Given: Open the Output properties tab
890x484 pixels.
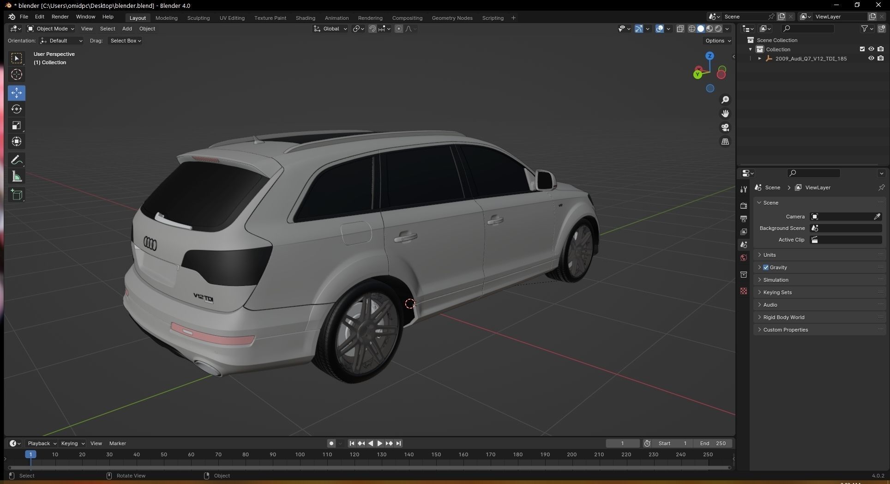Looking at the screenshot, I should pos(744,218).
